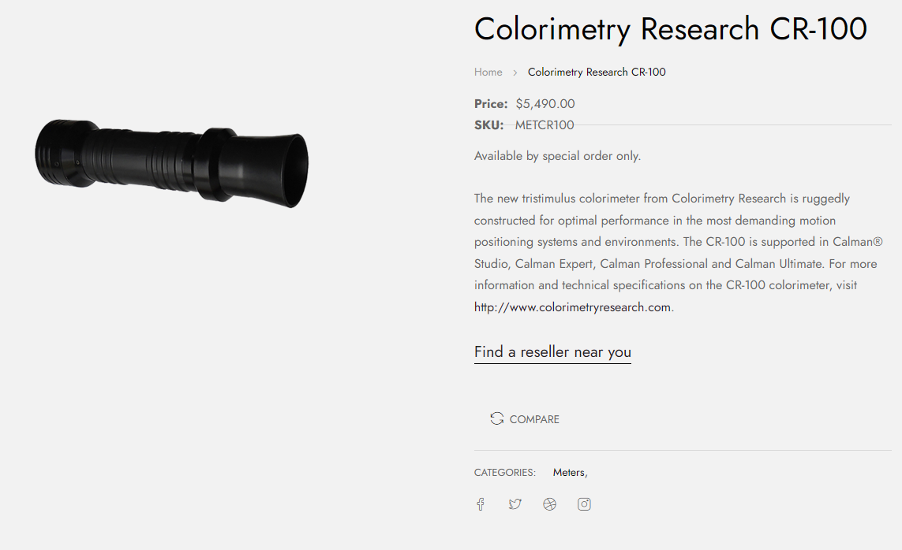Select the $5,490.00 price value

pos(545,103)
